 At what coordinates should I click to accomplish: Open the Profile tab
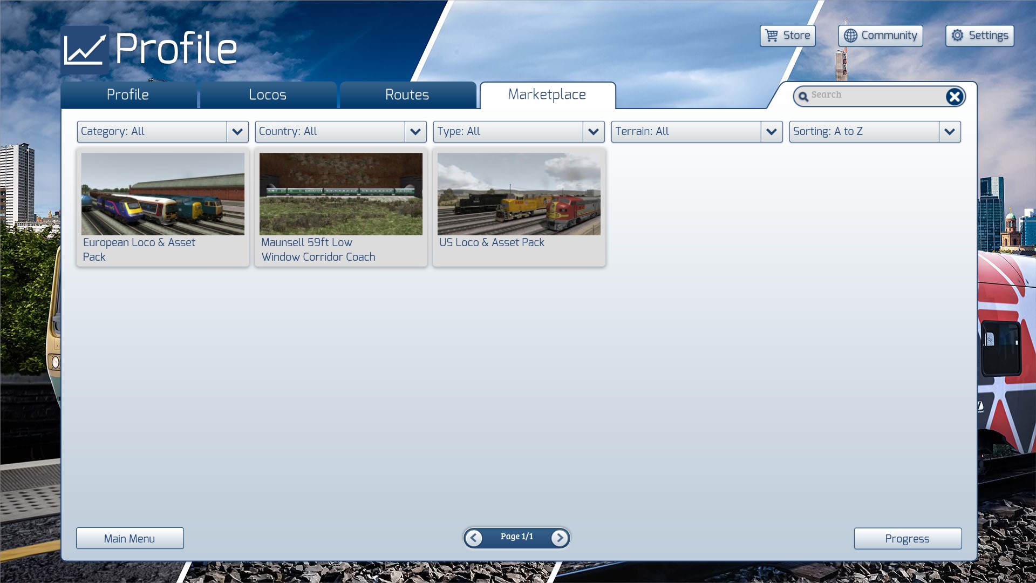(x=128, y=95)
